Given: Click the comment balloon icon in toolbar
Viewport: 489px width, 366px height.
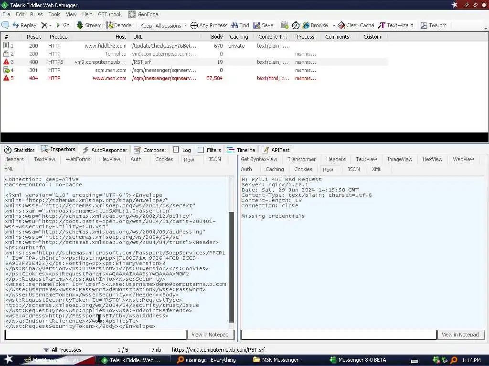Looking at the screenshot, I should 5,25.
